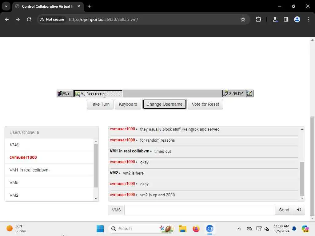Screen dimensions: 315x236
Task: Click the Not secure site warning
Action: [x=52, y=19]
